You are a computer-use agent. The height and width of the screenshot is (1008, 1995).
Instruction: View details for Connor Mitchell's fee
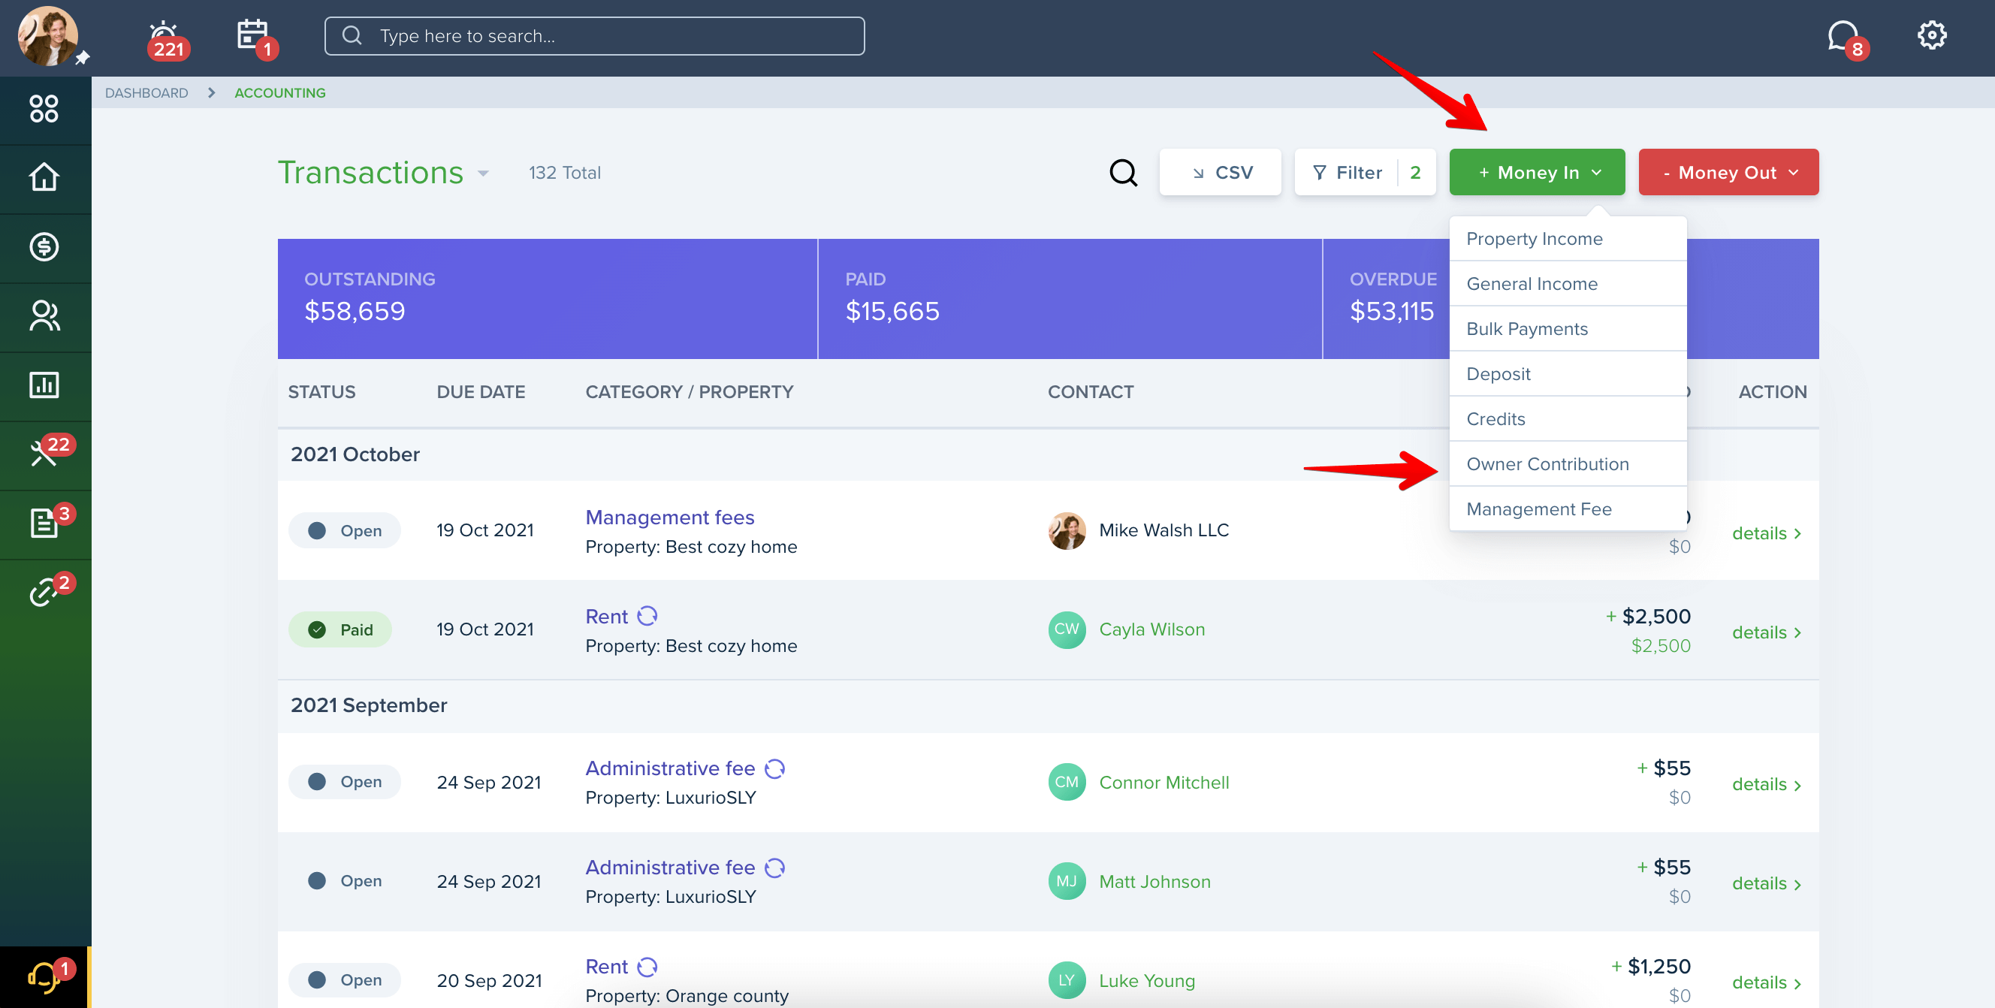tap(1766, 784)
